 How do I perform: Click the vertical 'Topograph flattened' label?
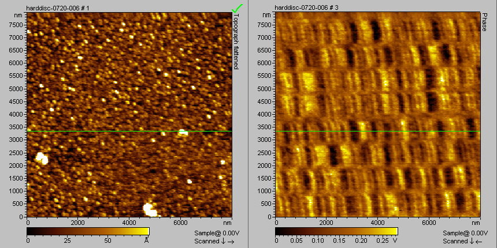(x=236, y=42)
